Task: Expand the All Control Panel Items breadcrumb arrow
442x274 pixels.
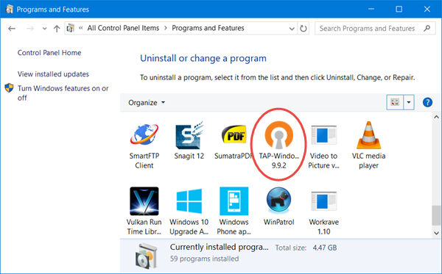Action: click(166, 28)
